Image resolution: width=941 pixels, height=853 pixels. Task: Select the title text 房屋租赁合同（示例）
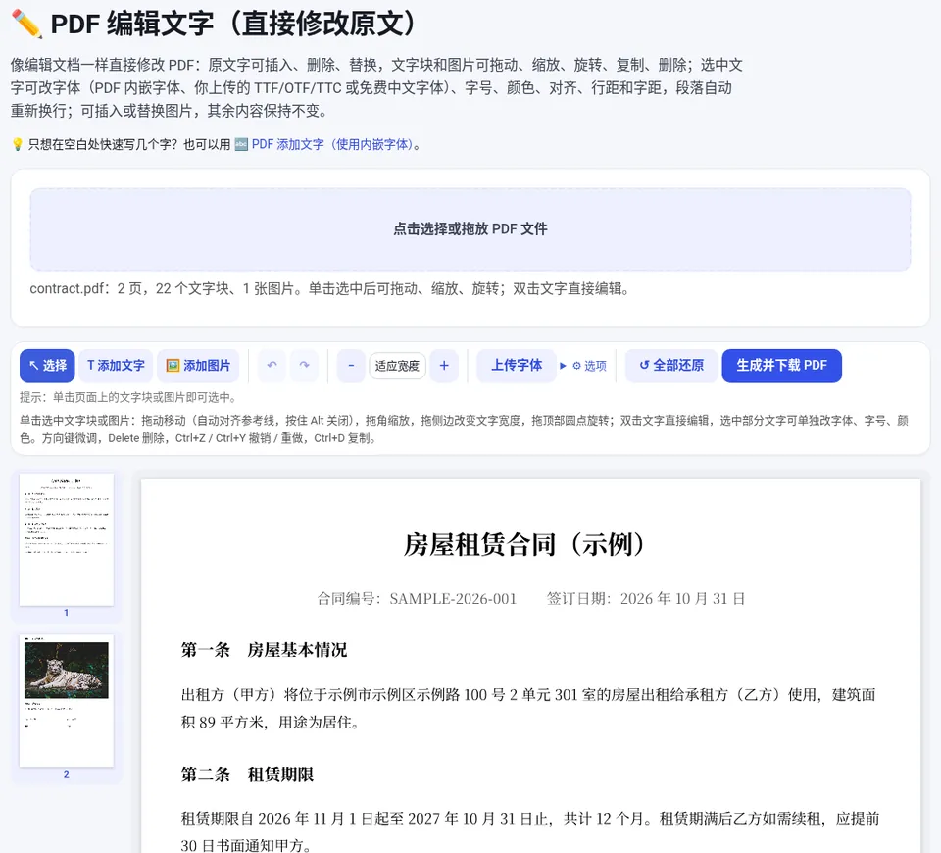[523, 545]
